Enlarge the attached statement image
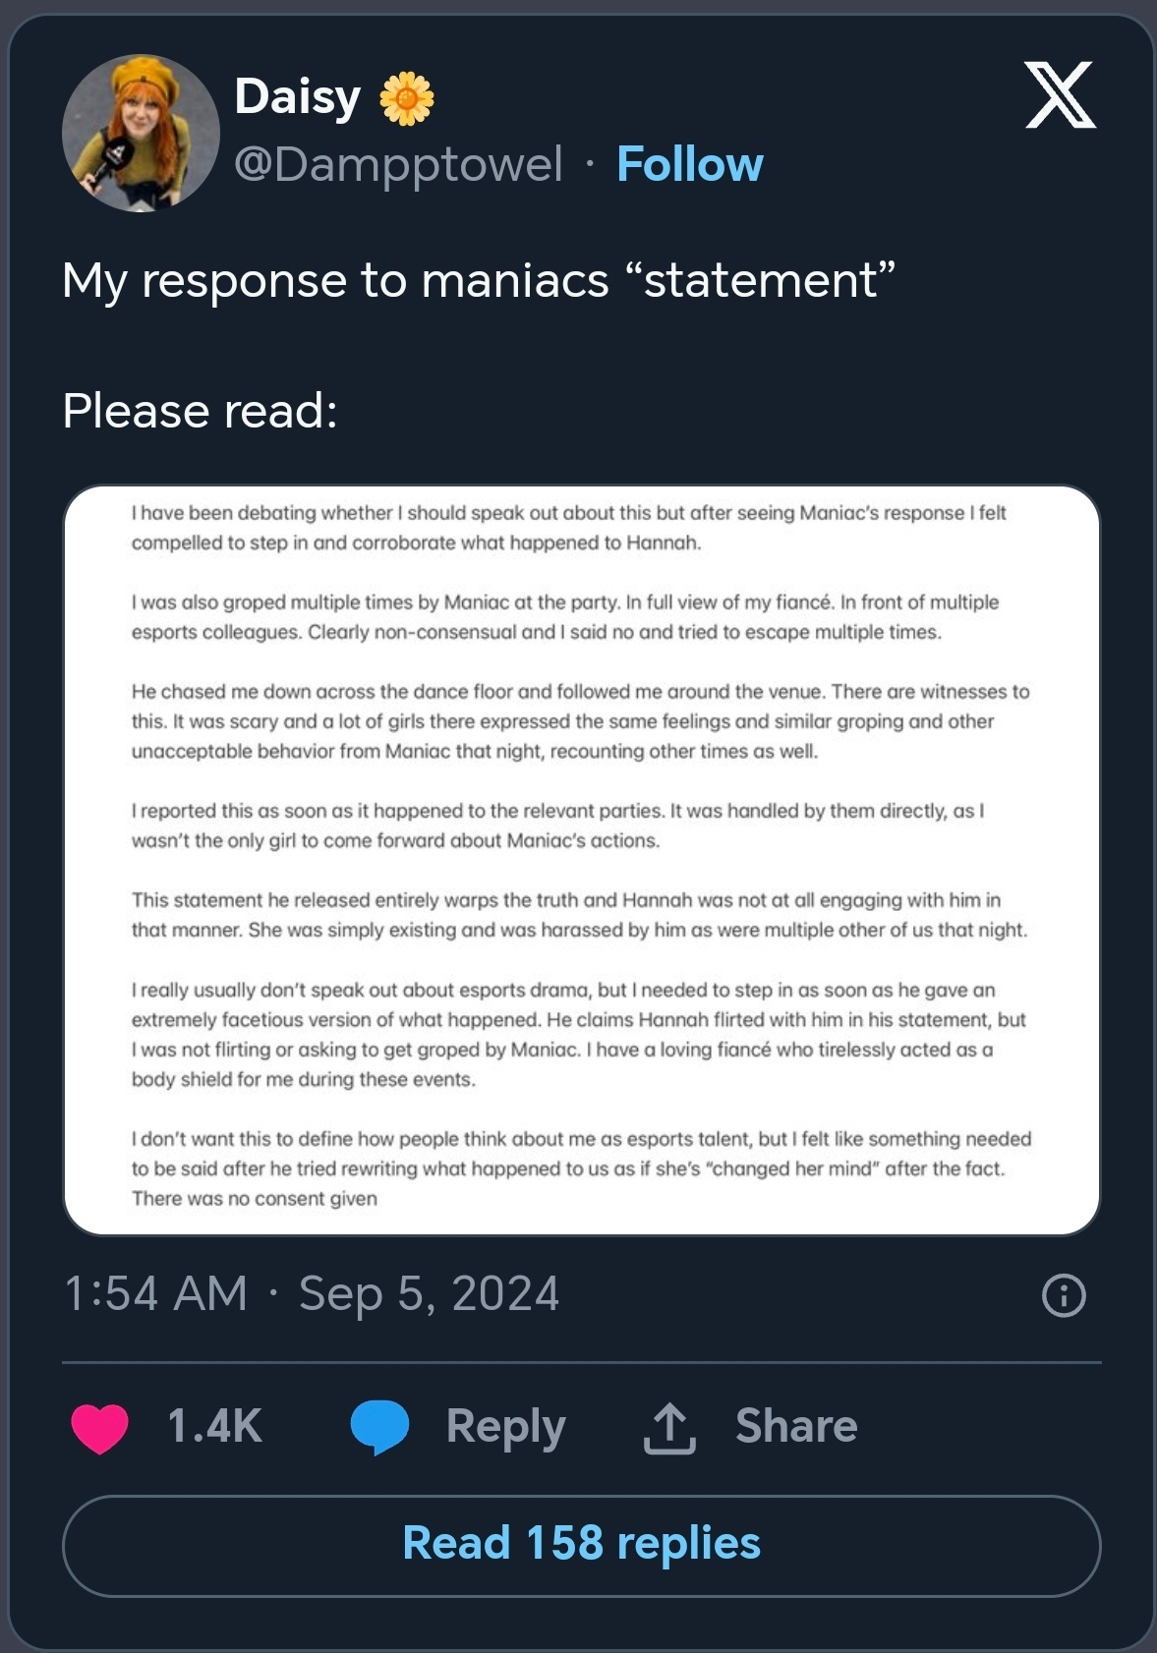 pos(581,860)
